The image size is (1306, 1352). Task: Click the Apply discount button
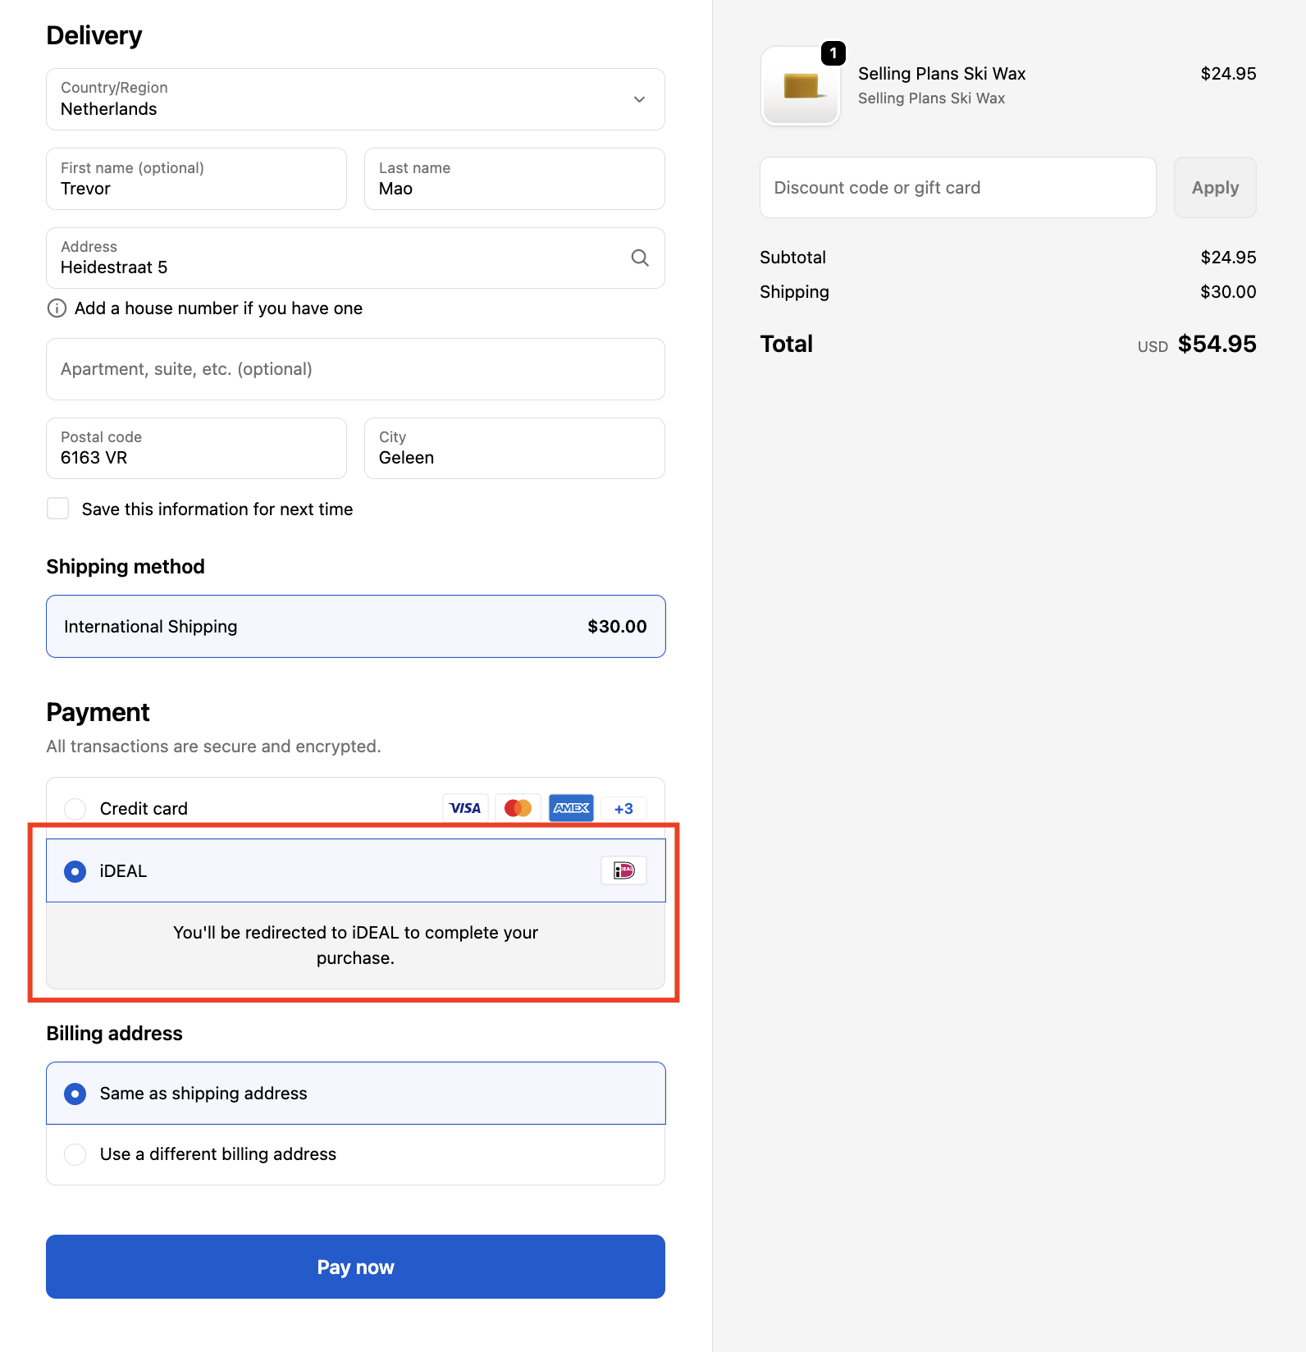tap(1215, 188)
